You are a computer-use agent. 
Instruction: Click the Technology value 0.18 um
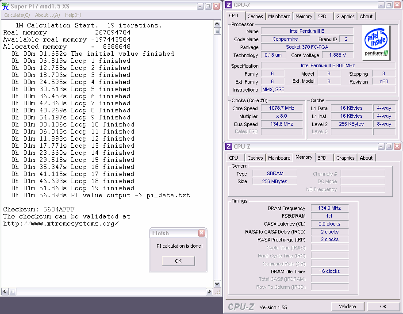click(x=273, y=55)
